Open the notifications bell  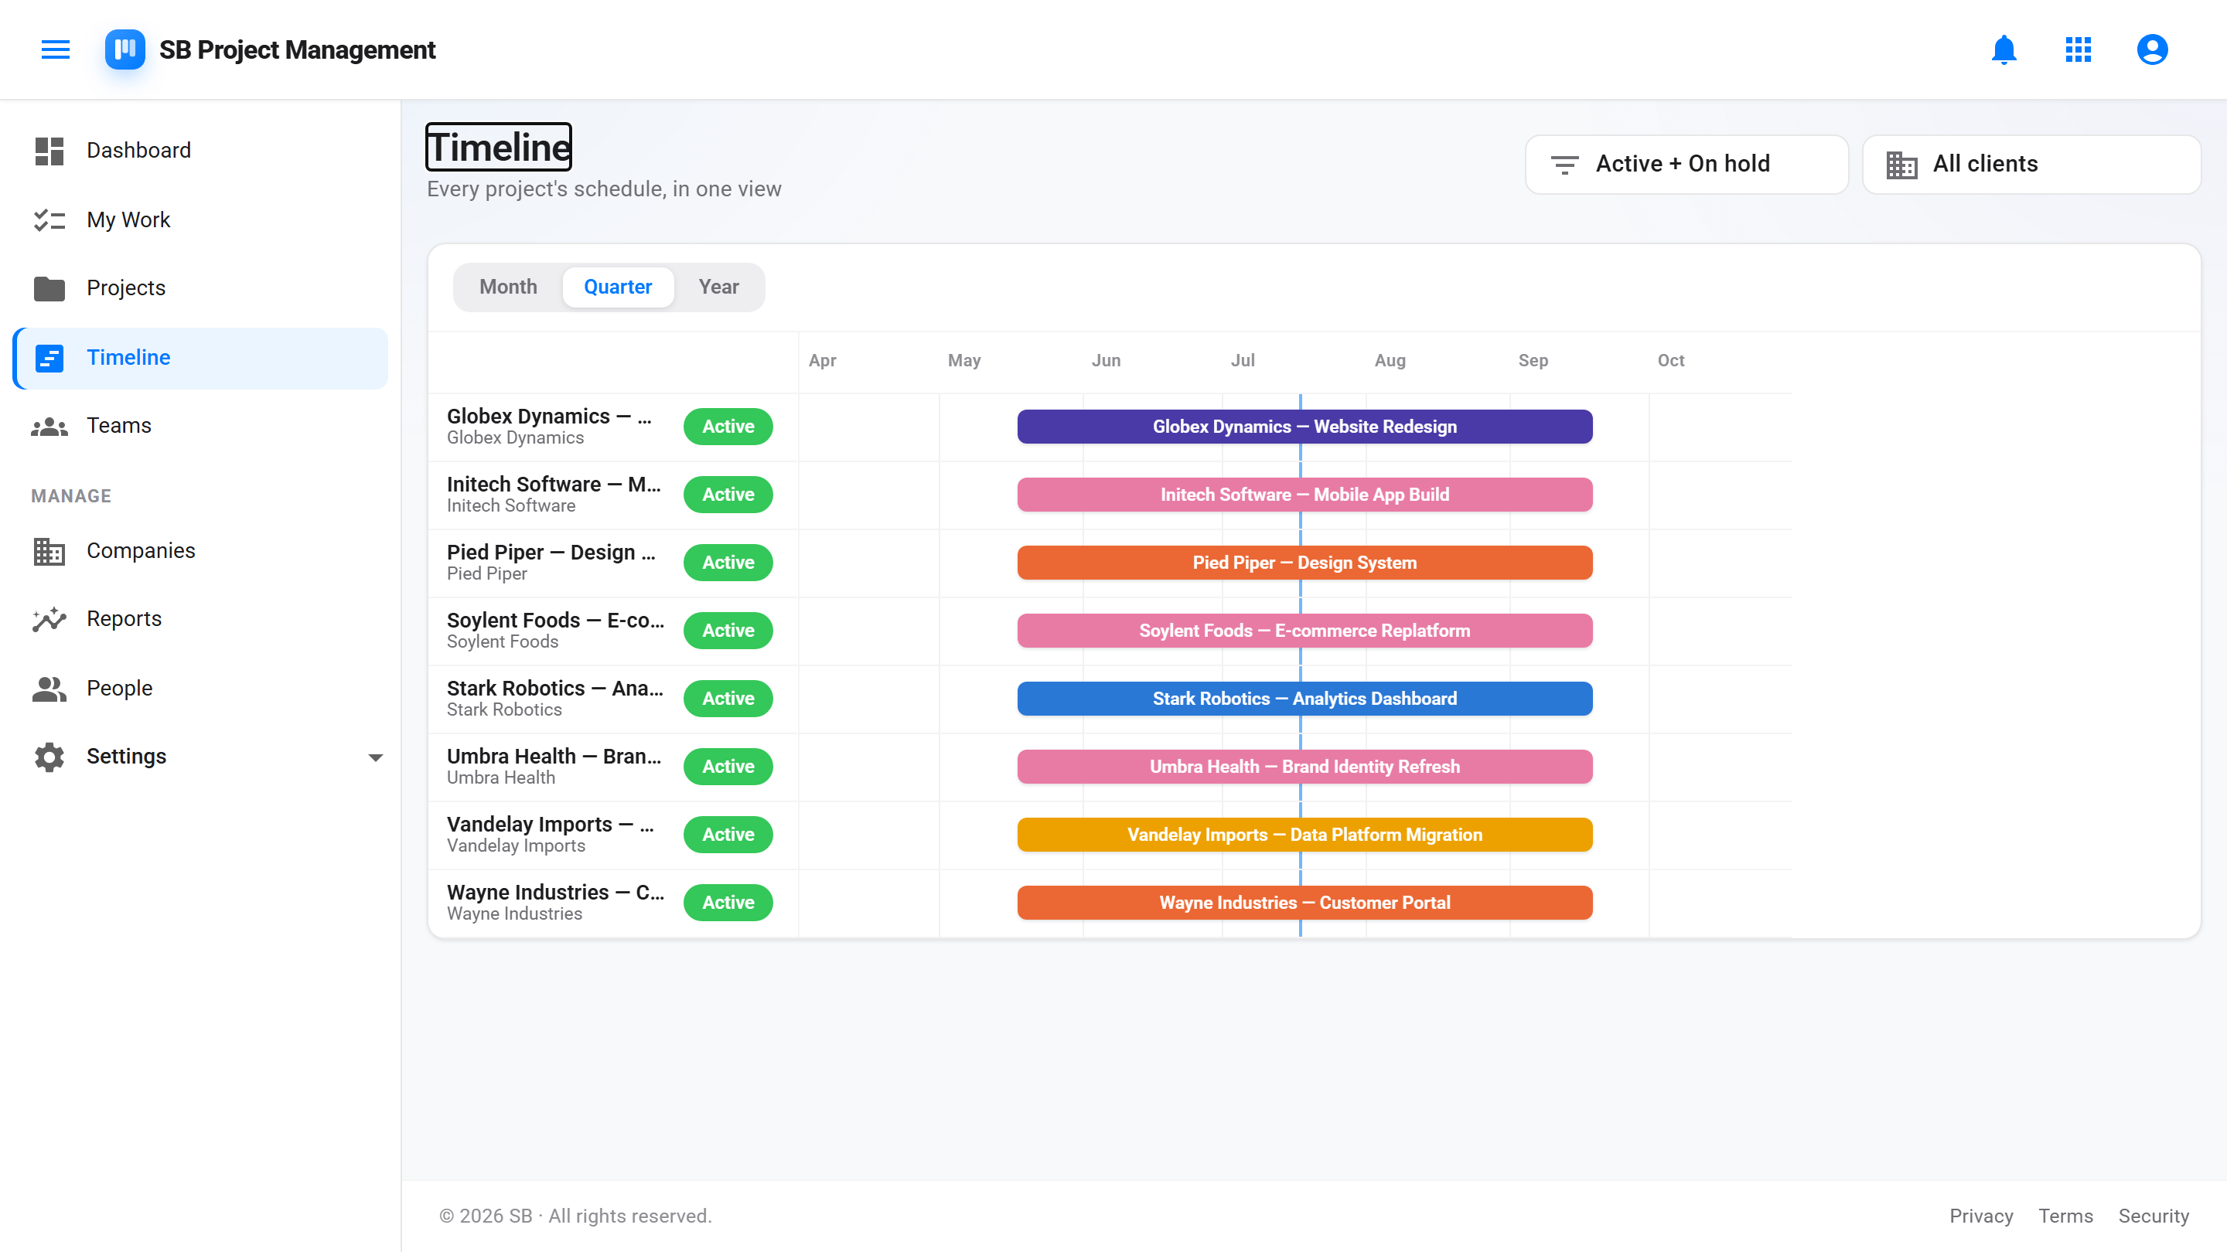2003,49
